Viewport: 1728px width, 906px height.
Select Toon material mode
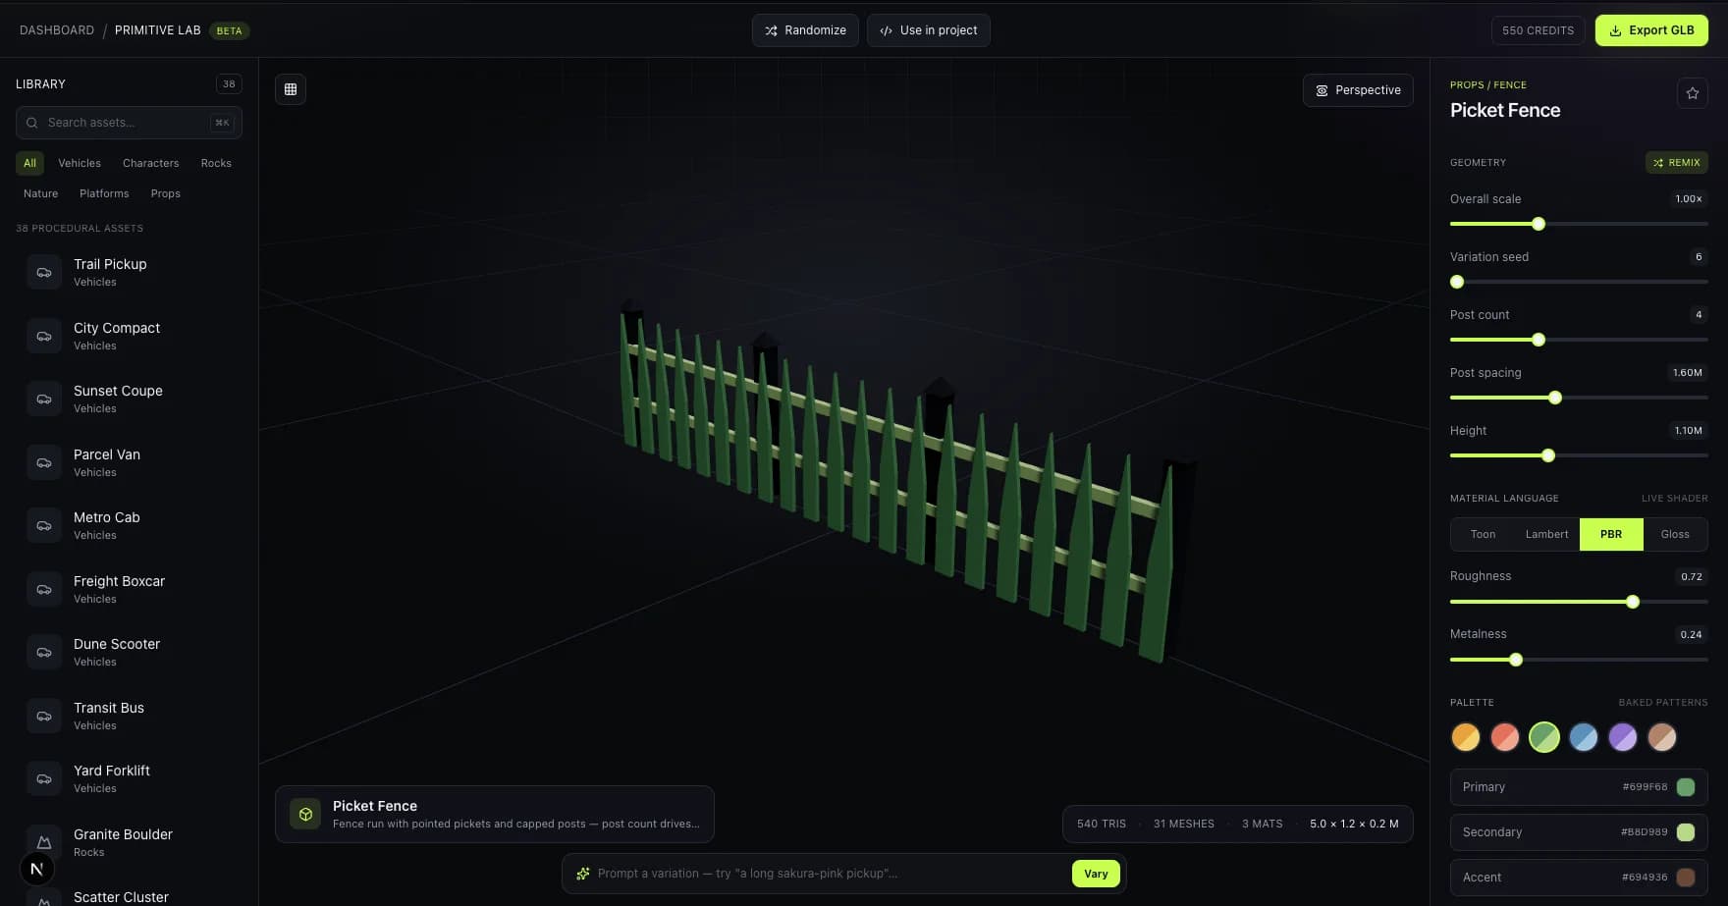tap(1483, 534)
